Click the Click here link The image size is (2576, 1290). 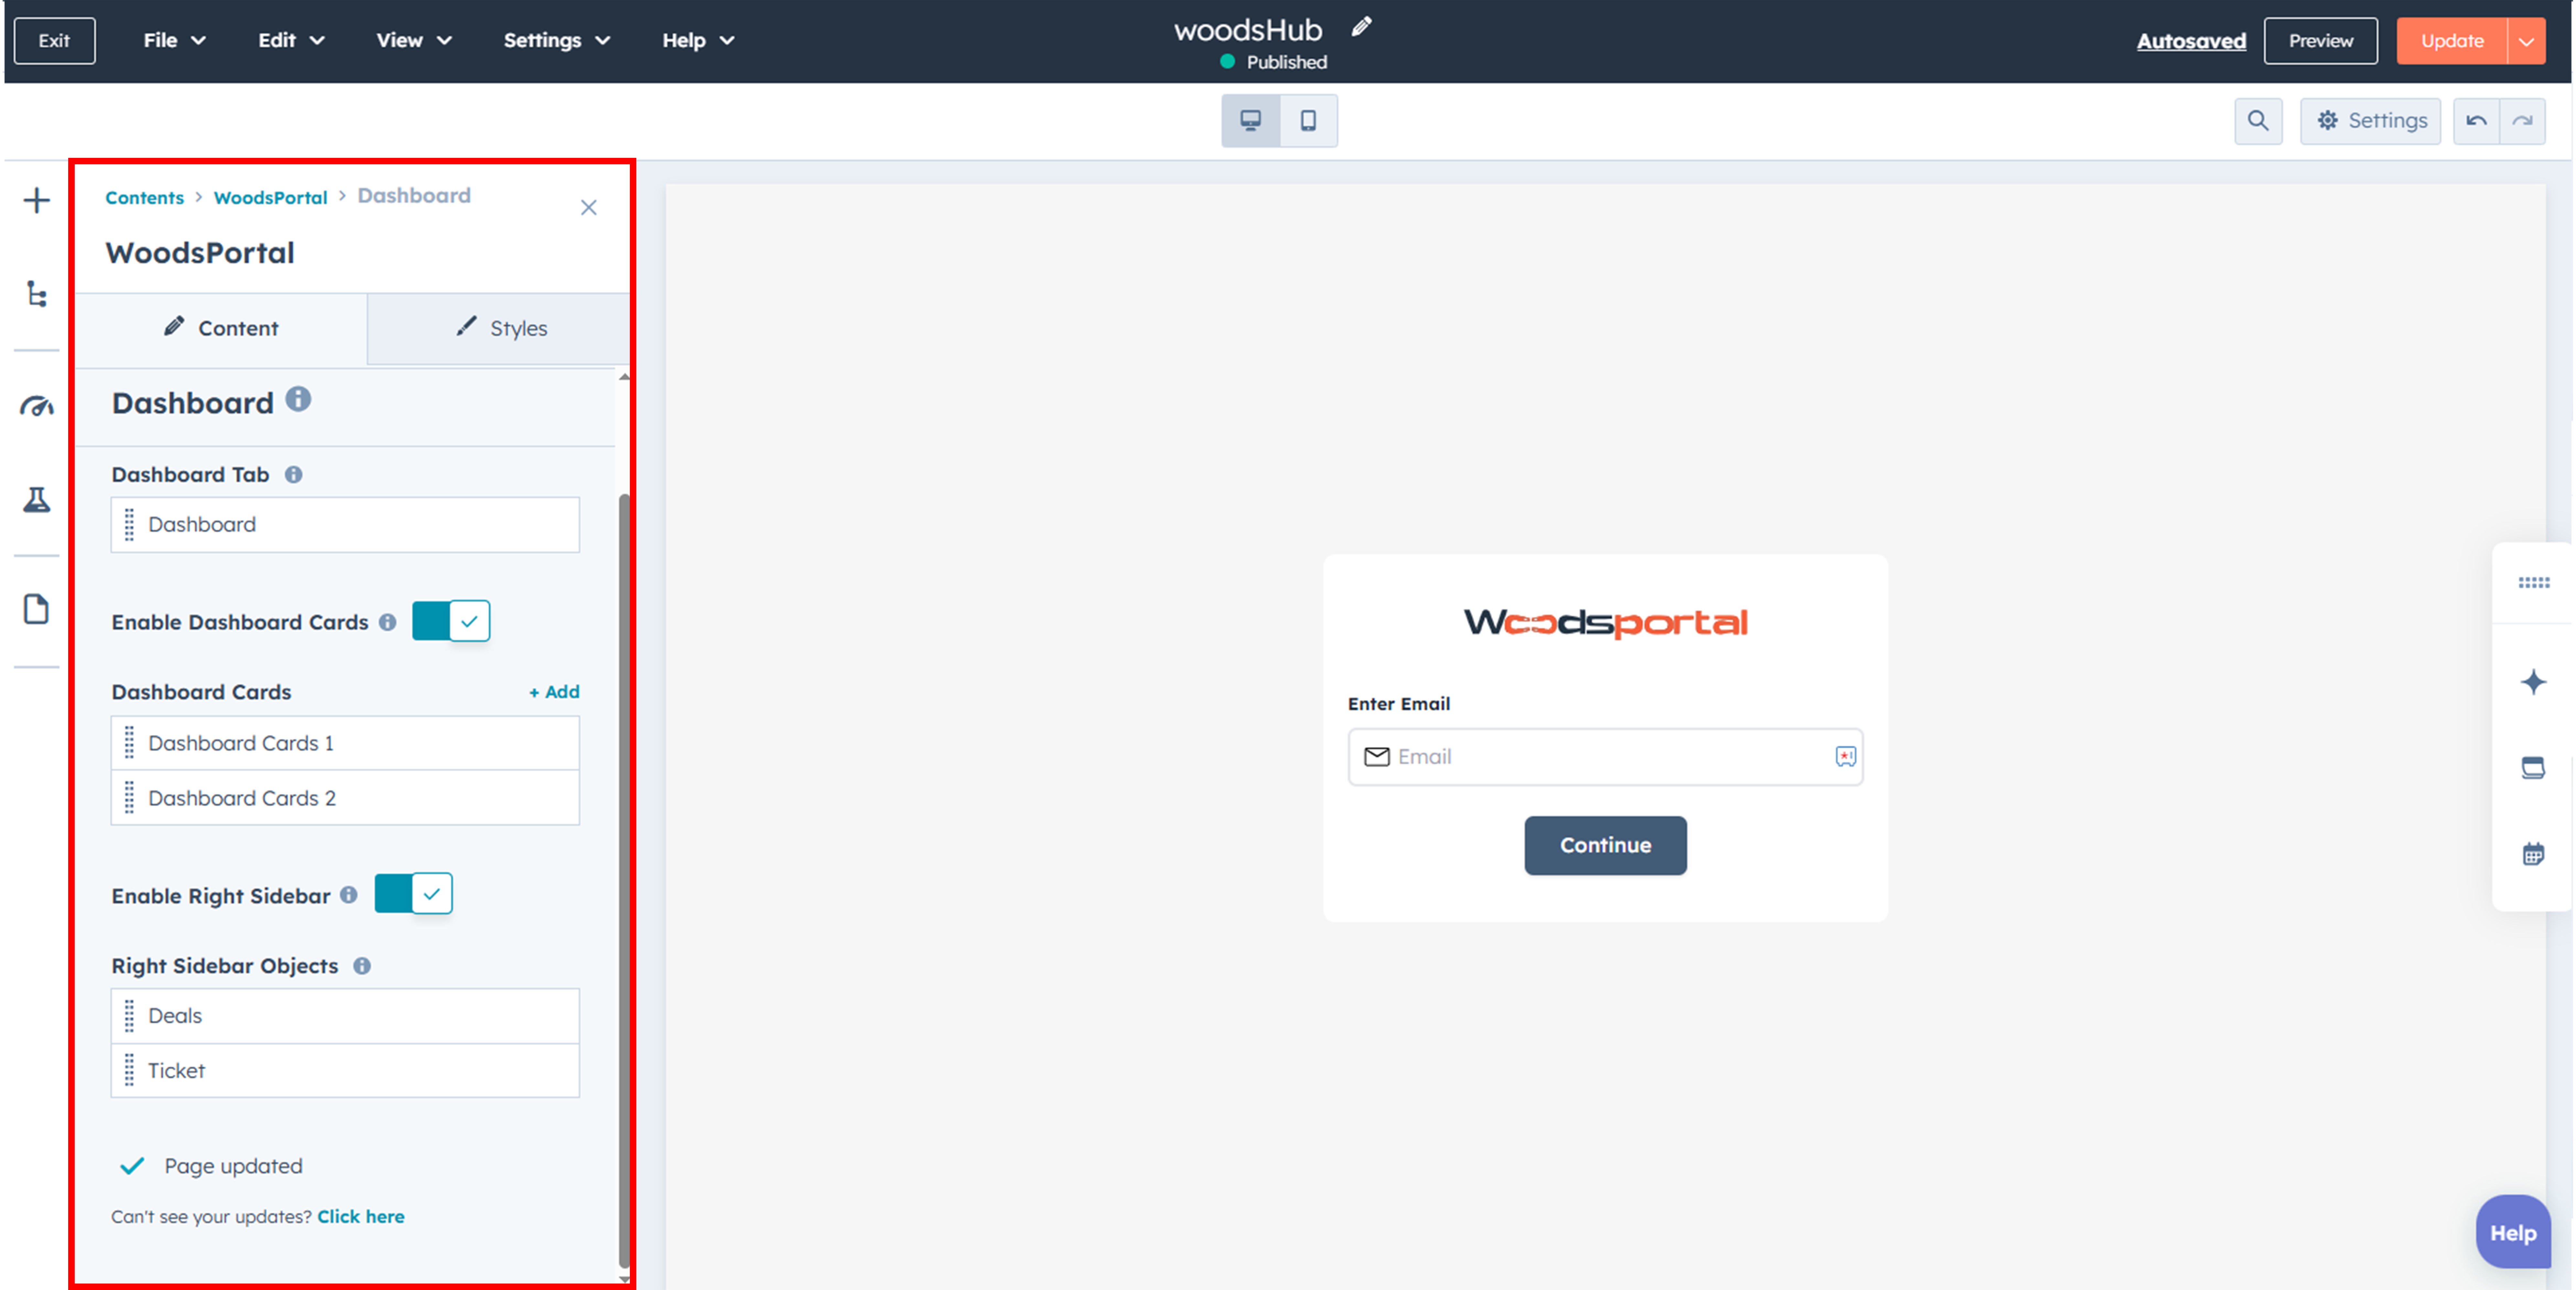tap(361, 1217)
